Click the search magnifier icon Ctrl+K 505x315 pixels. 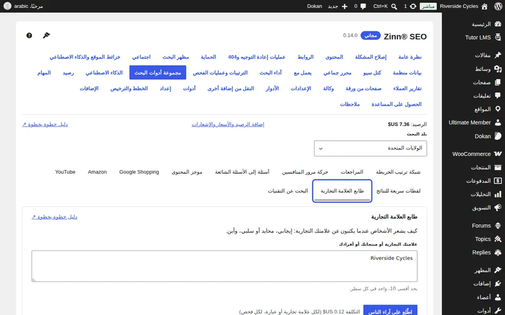[394, 6]
